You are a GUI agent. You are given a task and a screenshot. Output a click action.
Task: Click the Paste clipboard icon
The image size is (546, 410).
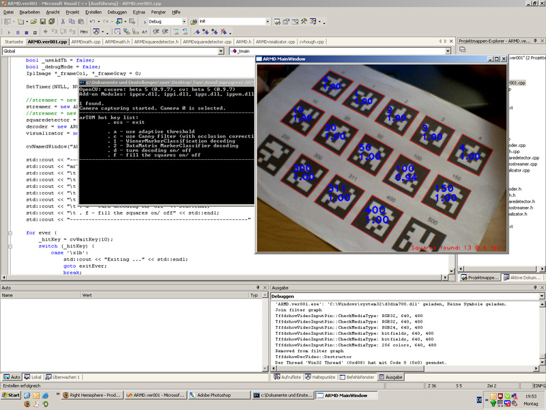(x=81, y=22)
